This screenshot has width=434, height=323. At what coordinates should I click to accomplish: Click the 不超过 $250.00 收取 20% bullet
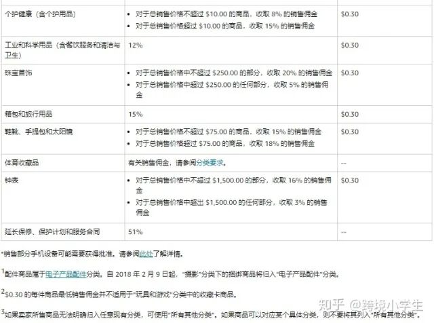pos(234,73)
